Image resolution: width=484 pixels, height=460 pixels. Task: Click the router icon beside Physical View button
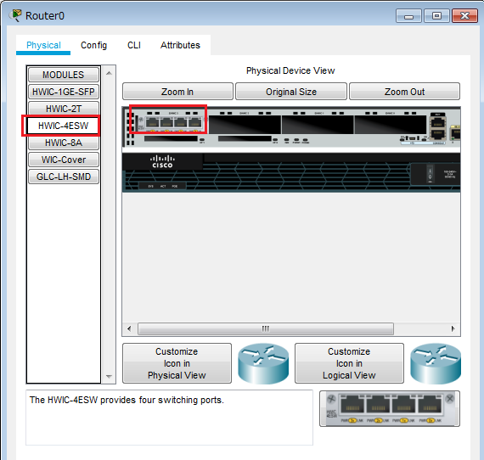pyautogui.click(x=263, y=364)
